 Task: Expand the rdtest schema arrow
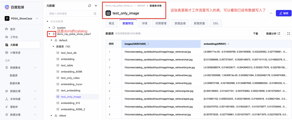51,115
